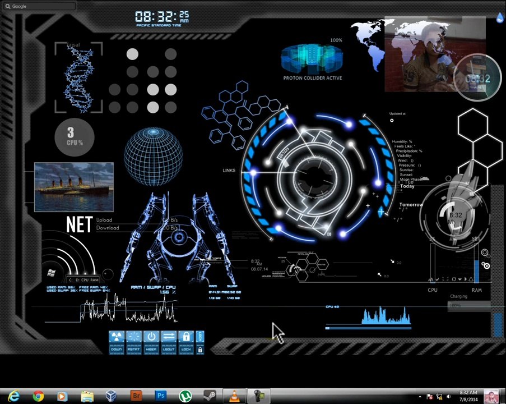Click the 3 CPU % gauge circle
Image resolution: width=506 pixels, height=404 pixels.
pyautogui.click(x=75, y=137)
